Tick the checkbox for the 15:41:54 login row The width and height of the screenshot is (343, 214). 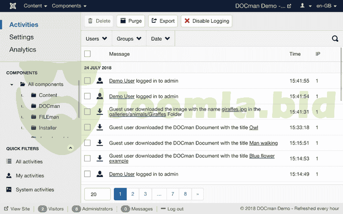pos(87,96)
